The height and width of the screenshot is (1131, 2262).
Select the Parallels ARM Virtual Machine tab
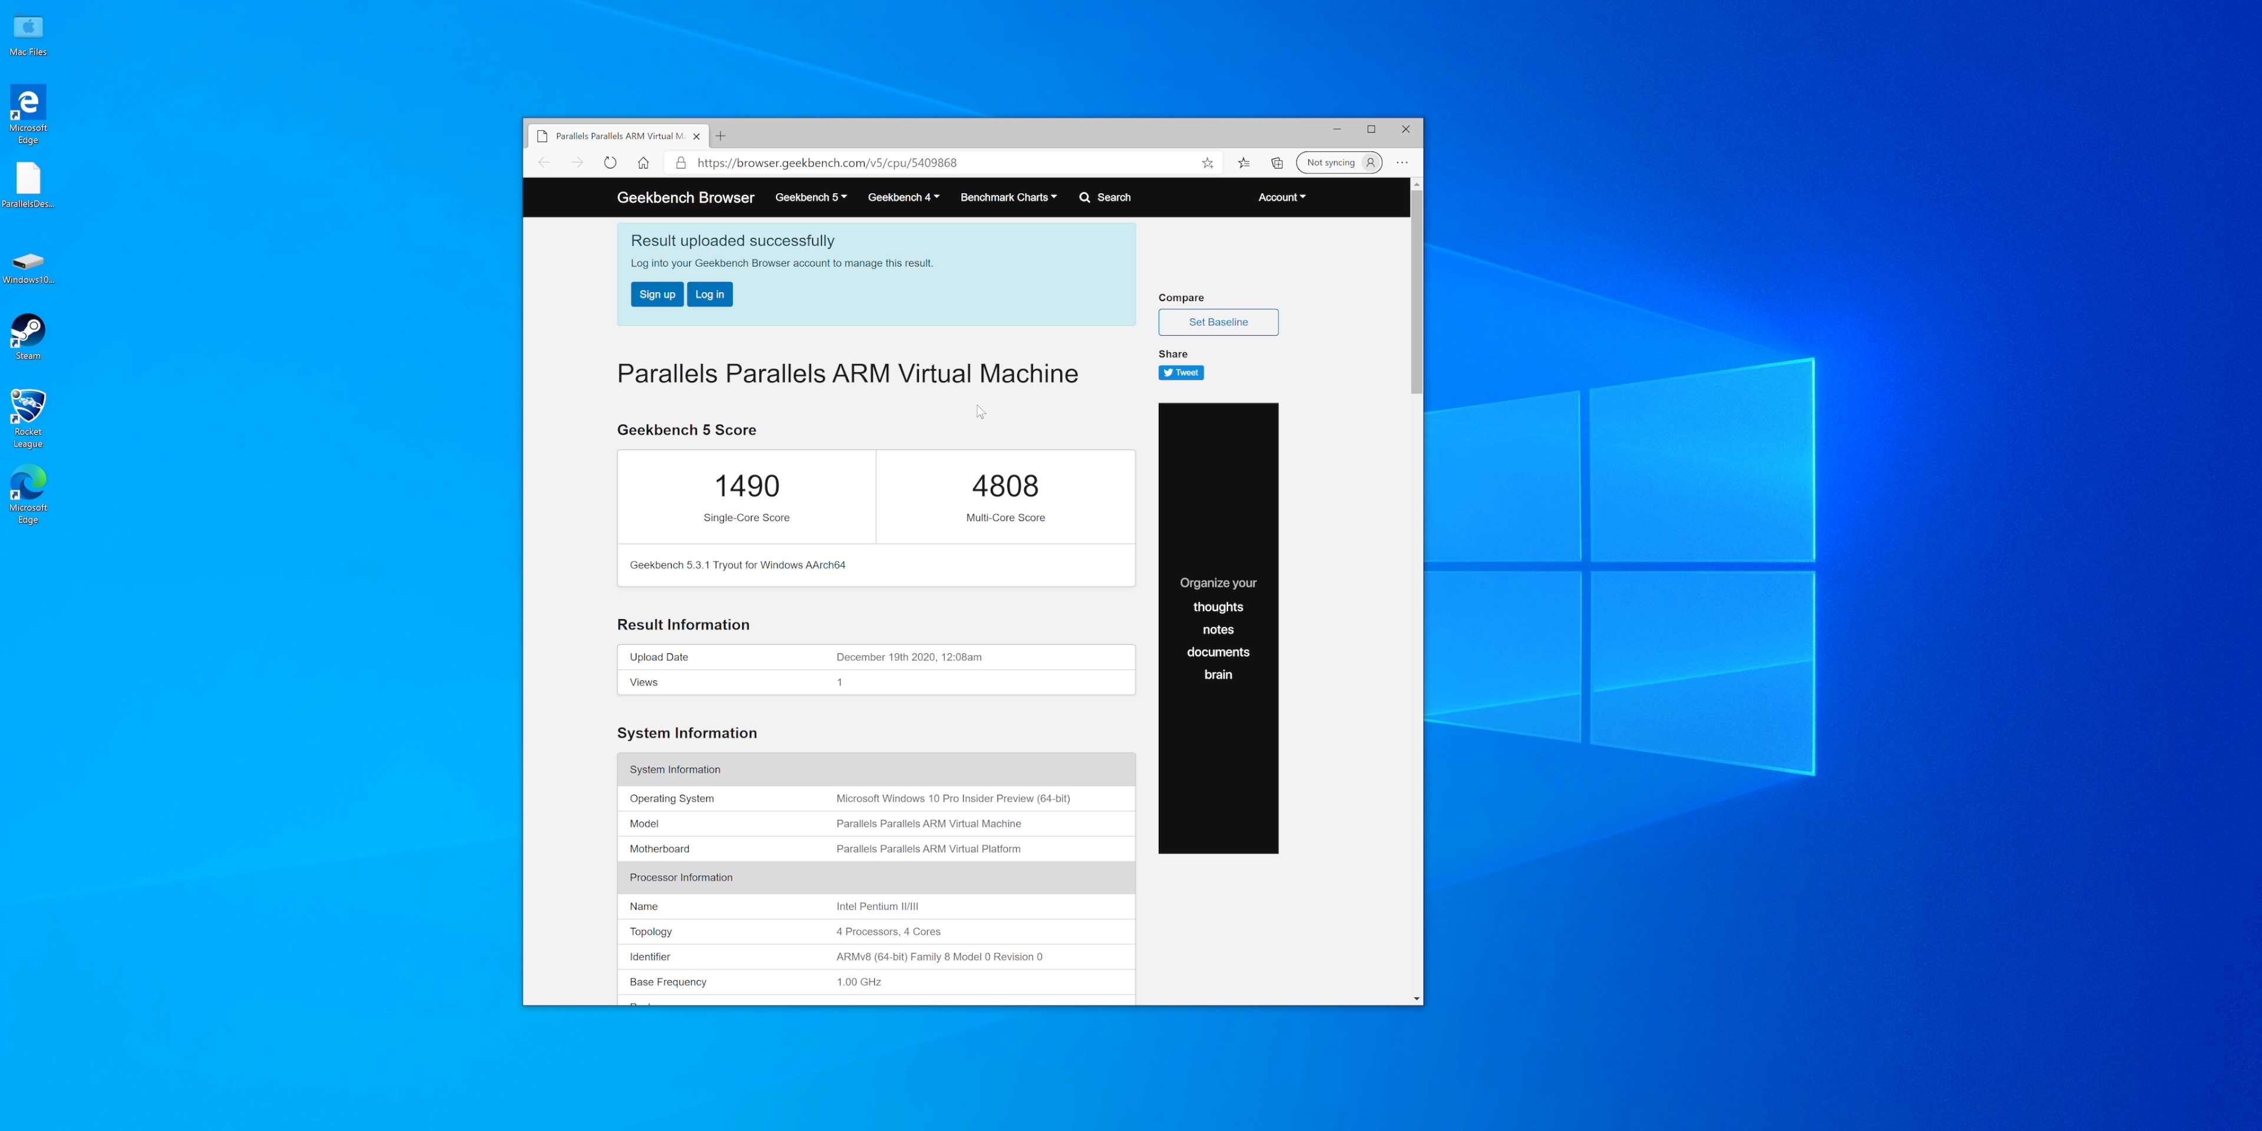point(614,136)
